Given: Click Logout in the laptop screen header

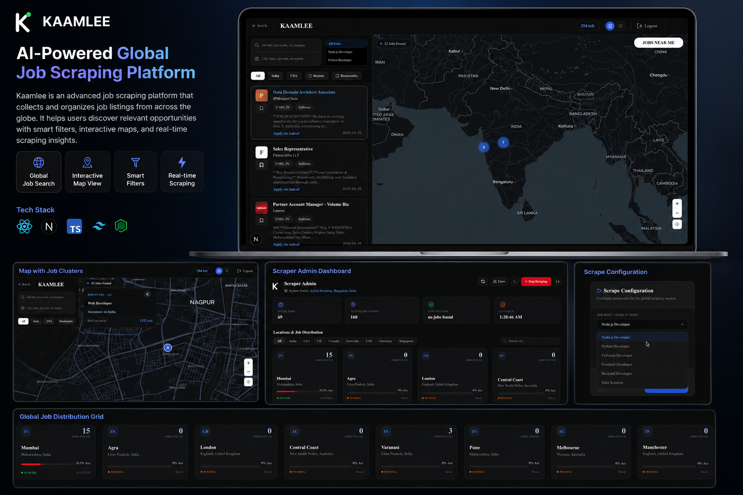Looking at the screenshot, I should [647, 26].
